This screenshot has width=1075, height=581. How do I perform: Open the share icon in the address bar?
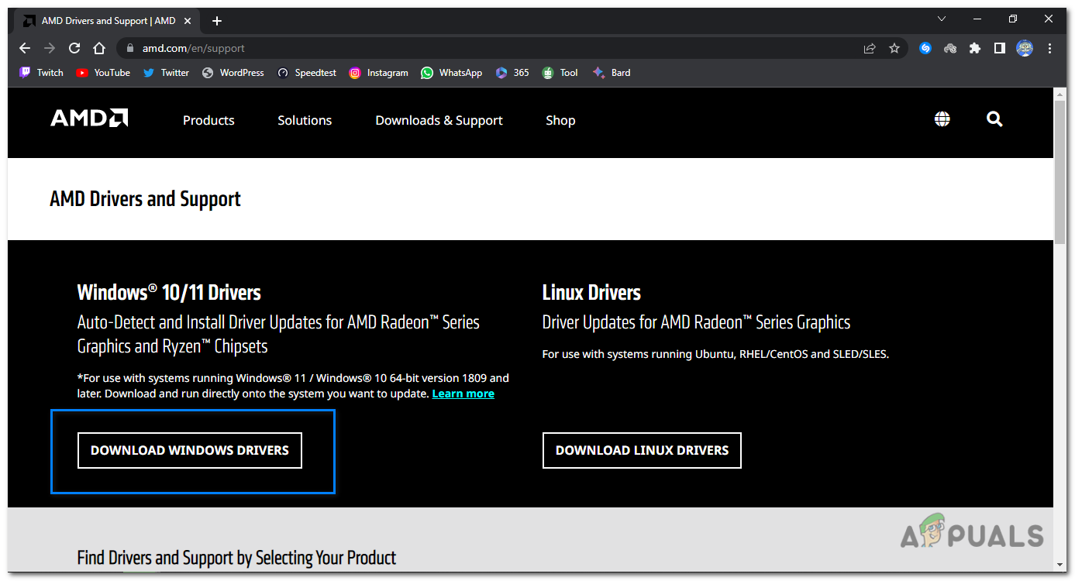[x=870, y=47]
